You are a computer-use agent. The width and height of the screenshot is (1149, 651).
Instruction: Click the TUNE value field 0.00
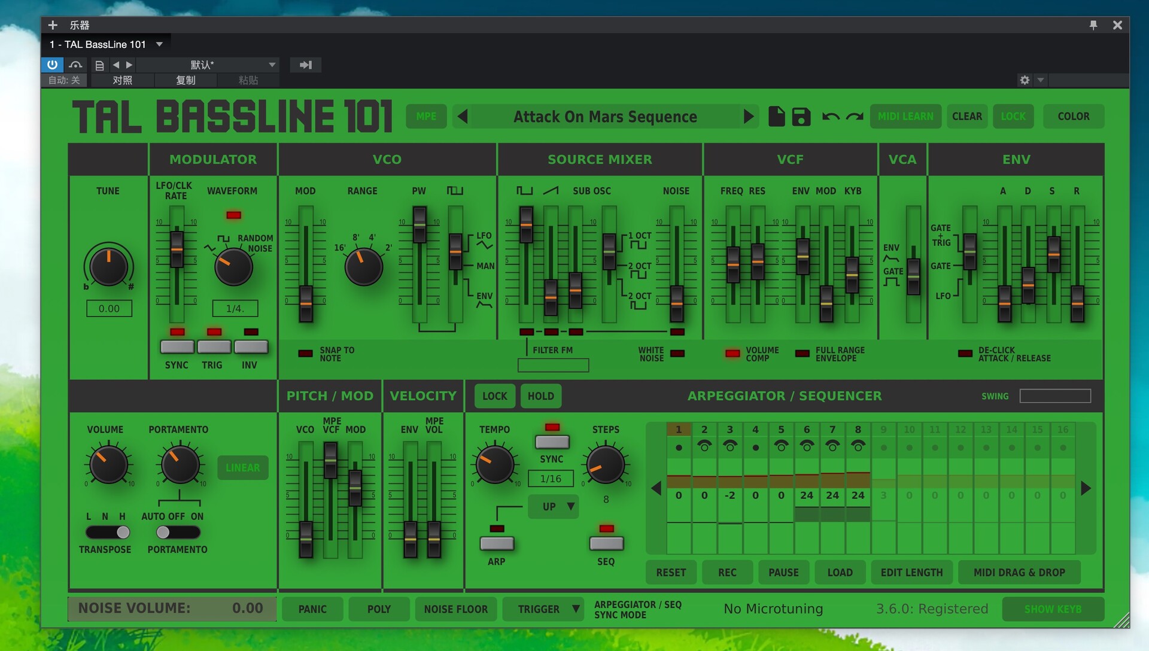tap(109, 309)
